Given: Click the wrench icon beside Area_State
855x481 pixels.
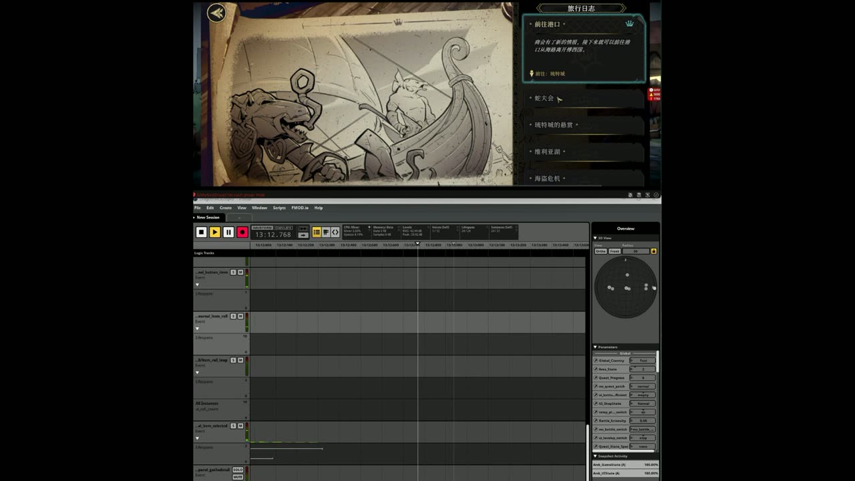Looking at the screenshot, I should click(x=596, y=369).
